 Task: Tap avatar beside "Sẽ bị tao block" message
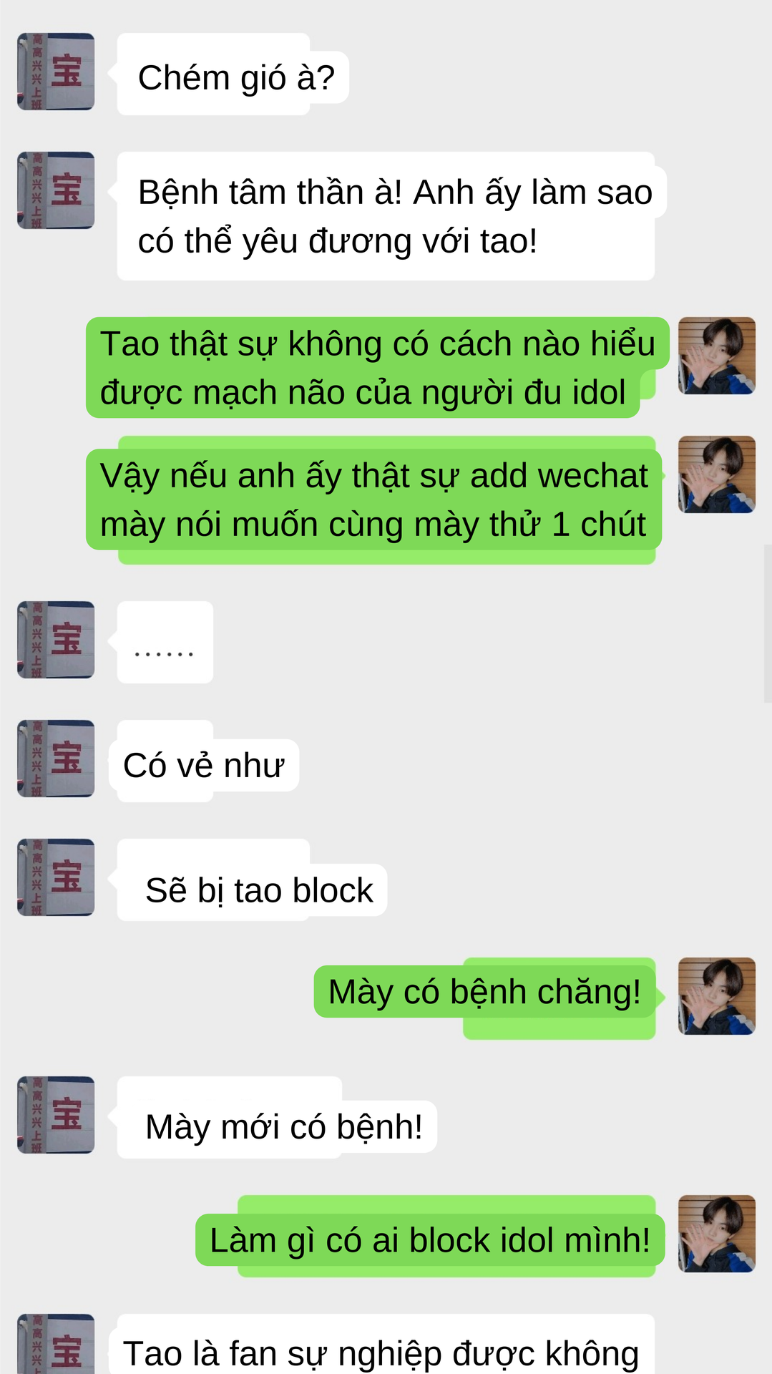point(56,877)
